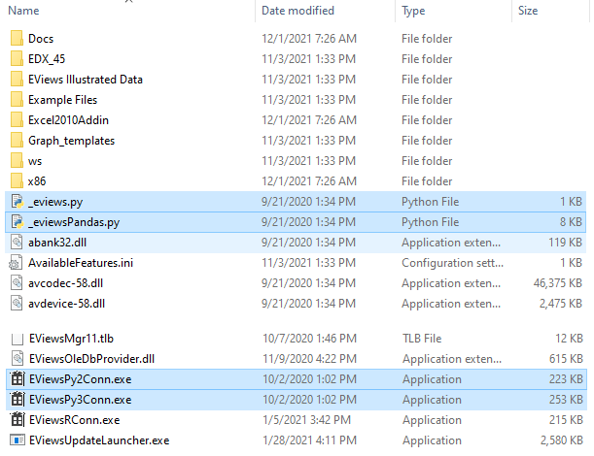Select the file name AvailableFeatures.ini
594x456 pixels.
[x=81, y=263]
